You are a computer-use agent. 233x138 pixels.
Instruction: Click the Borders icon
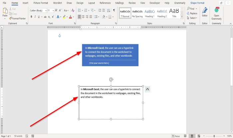pos(110,17)
